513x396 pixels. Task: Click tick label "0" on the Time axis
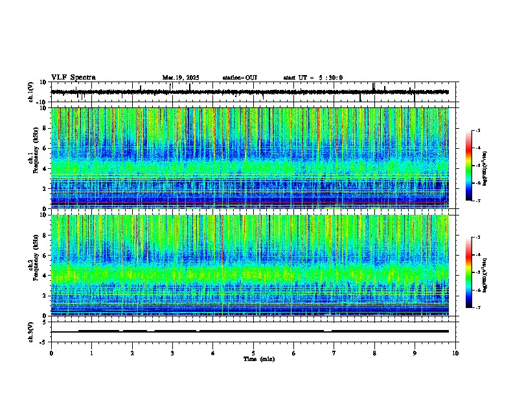click(51, 353)
